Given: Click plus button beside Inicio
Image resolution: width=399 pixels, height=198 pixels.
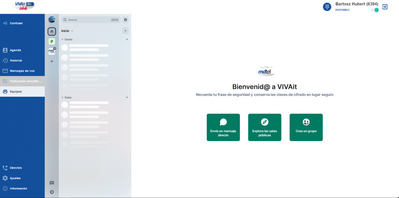Looking at the screenshot, I should click(x=126, y=31).
